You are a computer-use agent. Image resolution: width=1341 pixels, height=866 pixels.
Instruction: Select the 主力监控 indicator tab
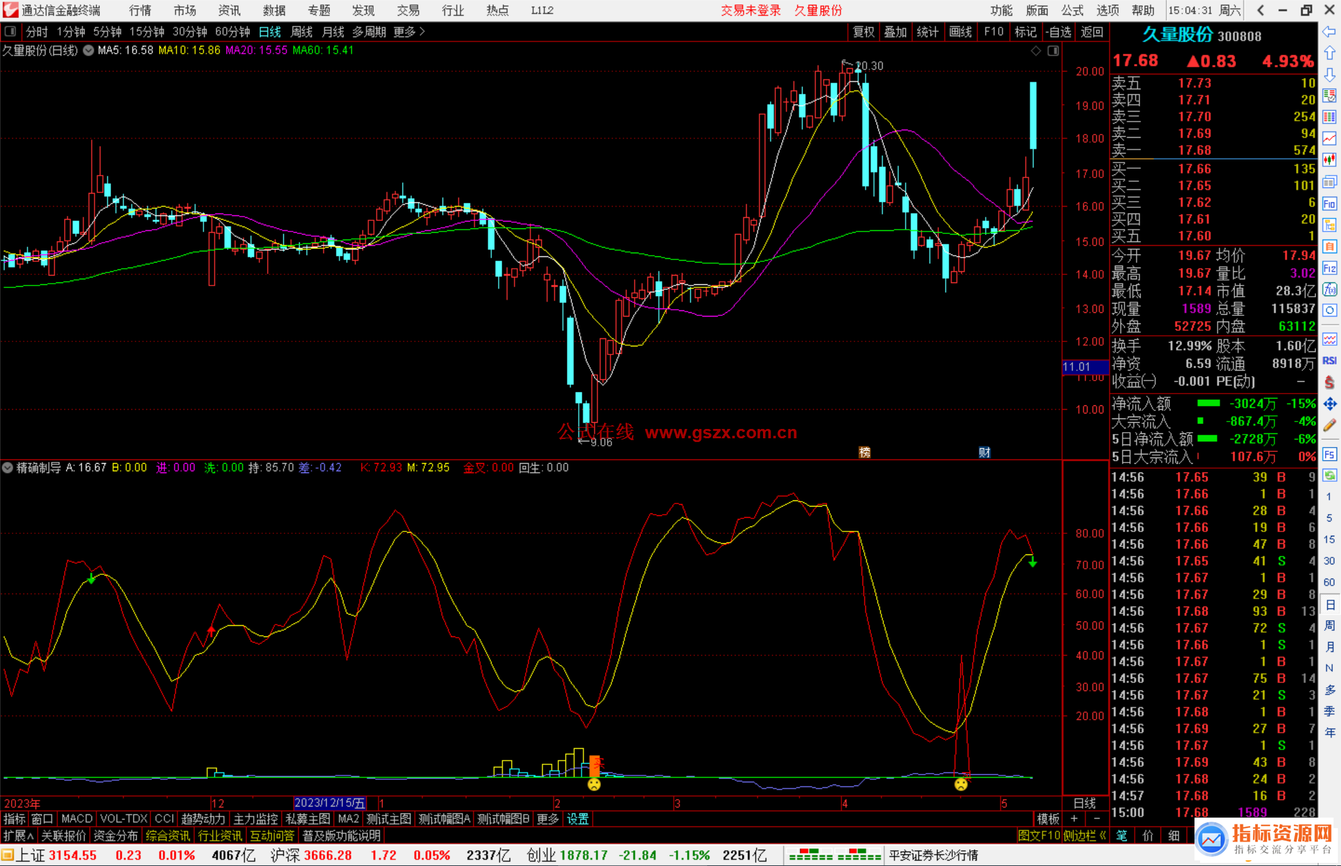point(255,819)
